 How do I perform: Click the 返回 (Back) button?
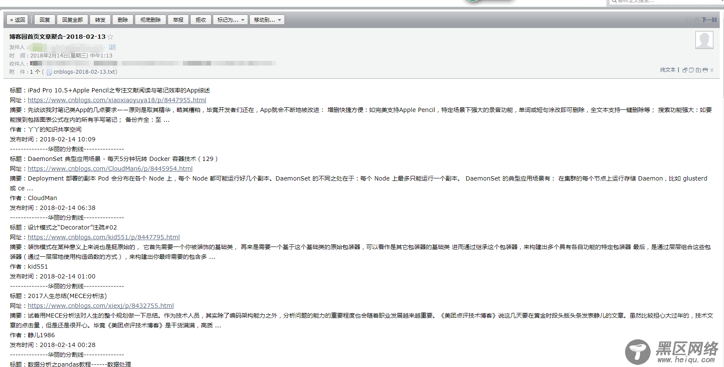point(17,20)
